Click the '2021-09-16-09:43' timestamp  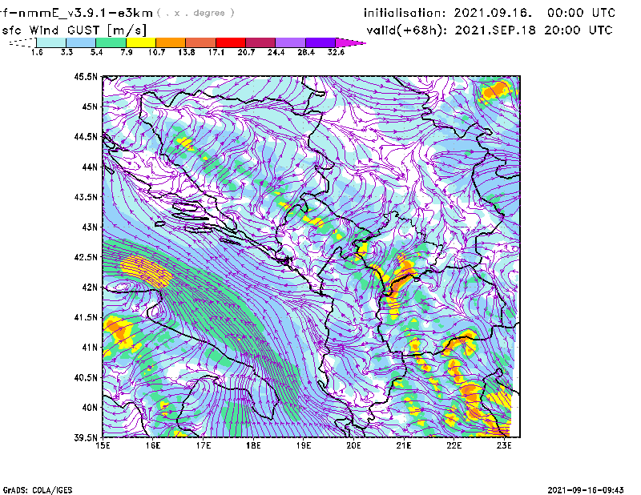[586, 490]
